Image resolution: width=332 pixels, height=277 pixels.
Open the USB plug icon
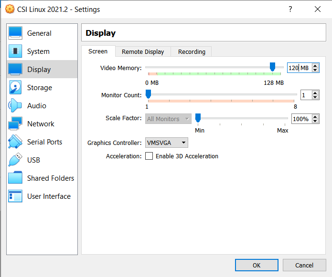click(x=15, y=160)
